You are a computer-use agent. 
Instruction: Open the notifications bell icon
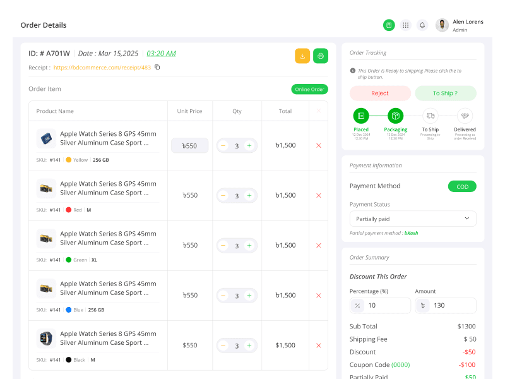(422, 25)
